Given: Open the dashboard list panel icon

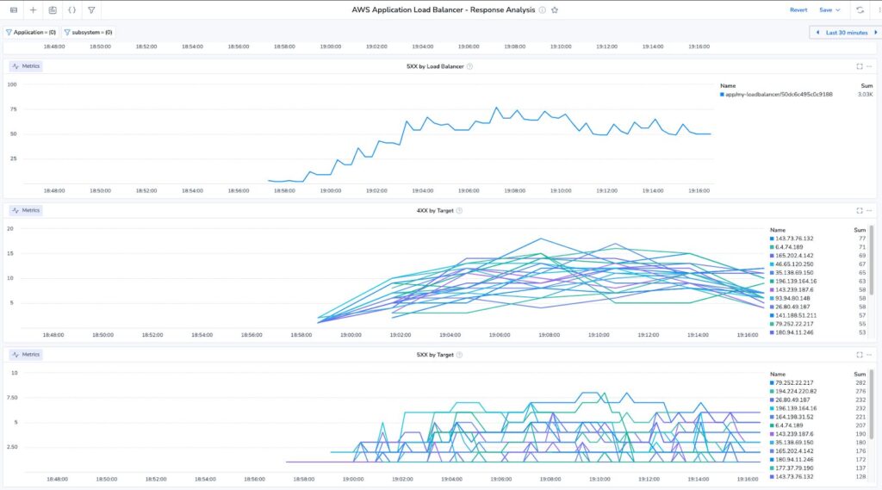Looking at the screenshot, I should coord(14,10).
